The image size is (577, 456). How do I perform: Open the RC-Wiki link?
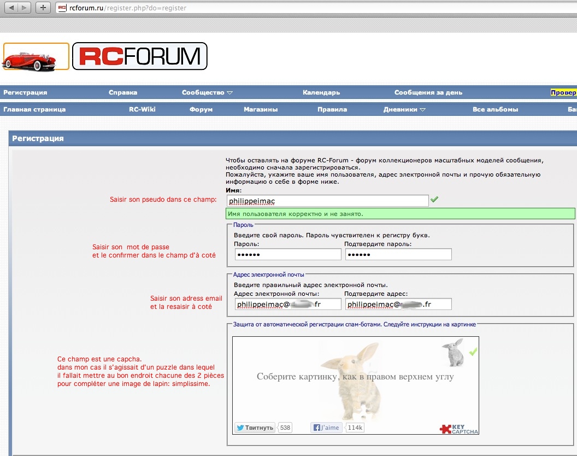(142, 109)
